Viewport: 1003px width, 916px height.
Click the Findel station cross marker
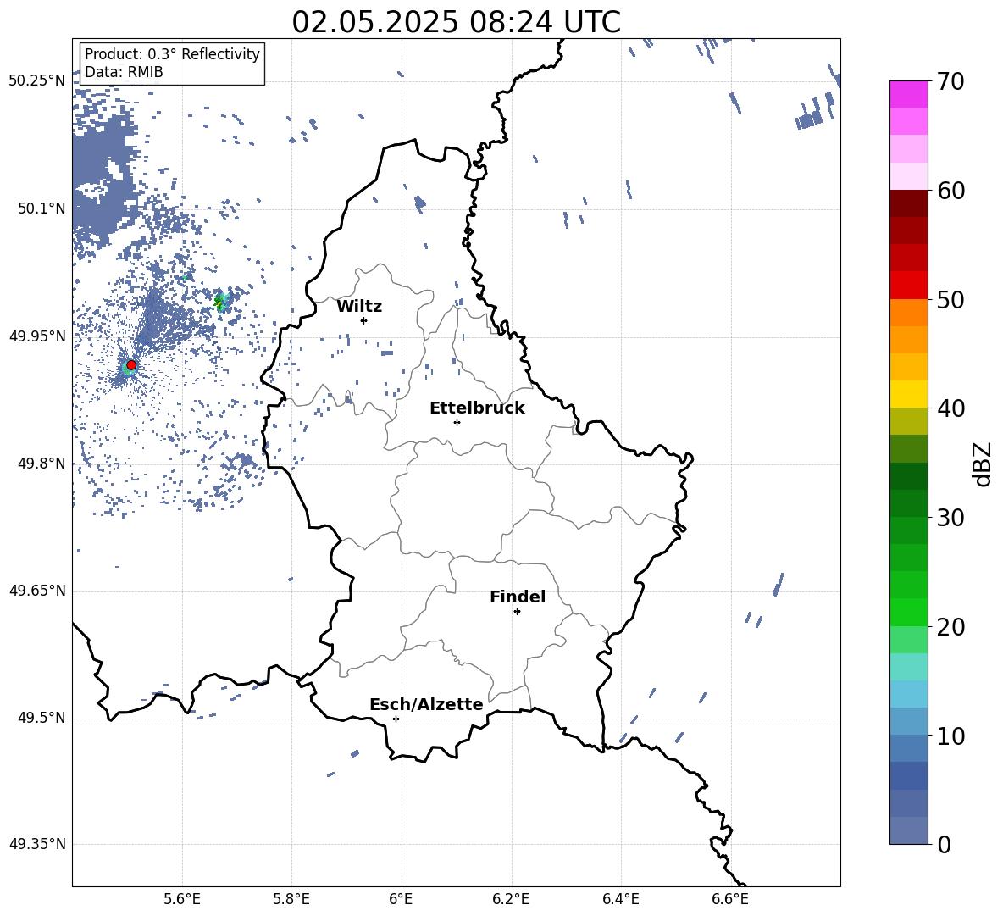tap(517, 612)
